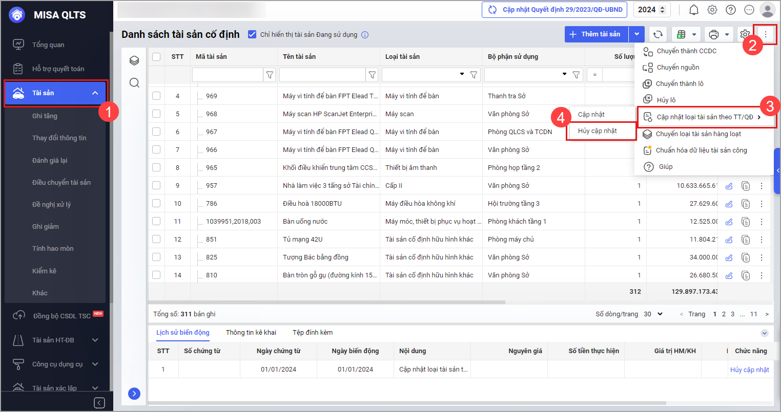Click the notification bell icon
Viewport: 781px width, 412px height.
coord(693,10)
